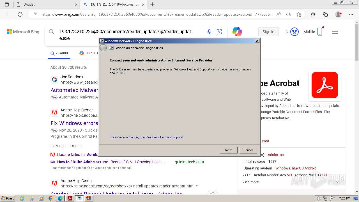Image resolution: width=359 pixels, height=202 pixels.
Task: Click the lightbulb icon near bottom result
Action: coord(213,193)
